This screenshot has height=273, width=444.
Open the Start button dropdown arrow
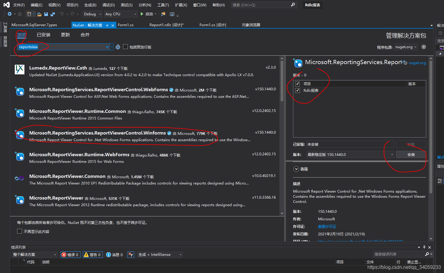coord(156,14)
